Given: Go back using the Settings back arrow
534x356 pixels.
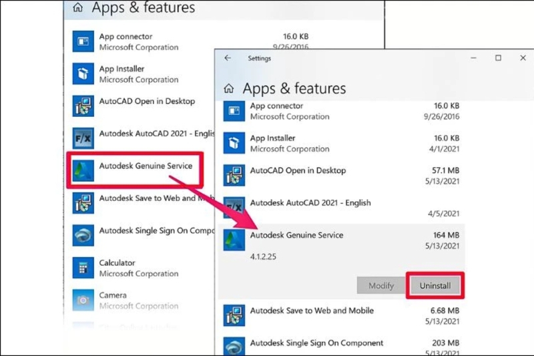Looking at the screenshot, I should [228, 58].
